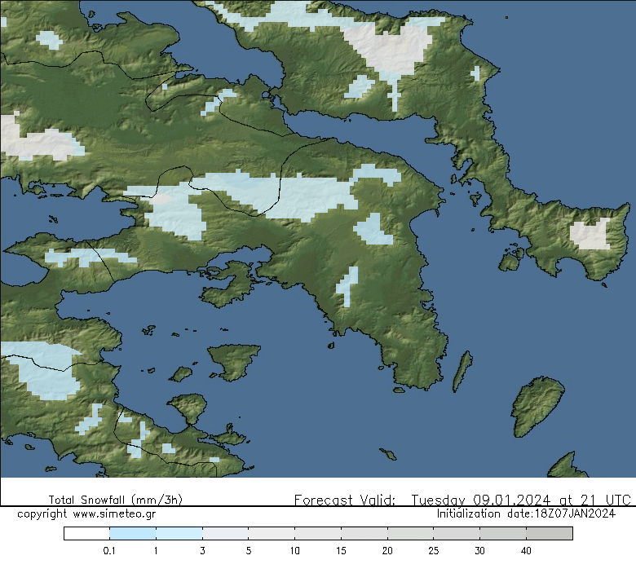636x573 pixels.
Task: Click the 0.1 tick label on legend
Action: (x=109, y=551)
